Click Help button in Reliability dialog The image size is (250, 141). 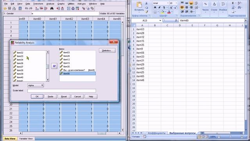pyautogui.click(x=91, y=97)
